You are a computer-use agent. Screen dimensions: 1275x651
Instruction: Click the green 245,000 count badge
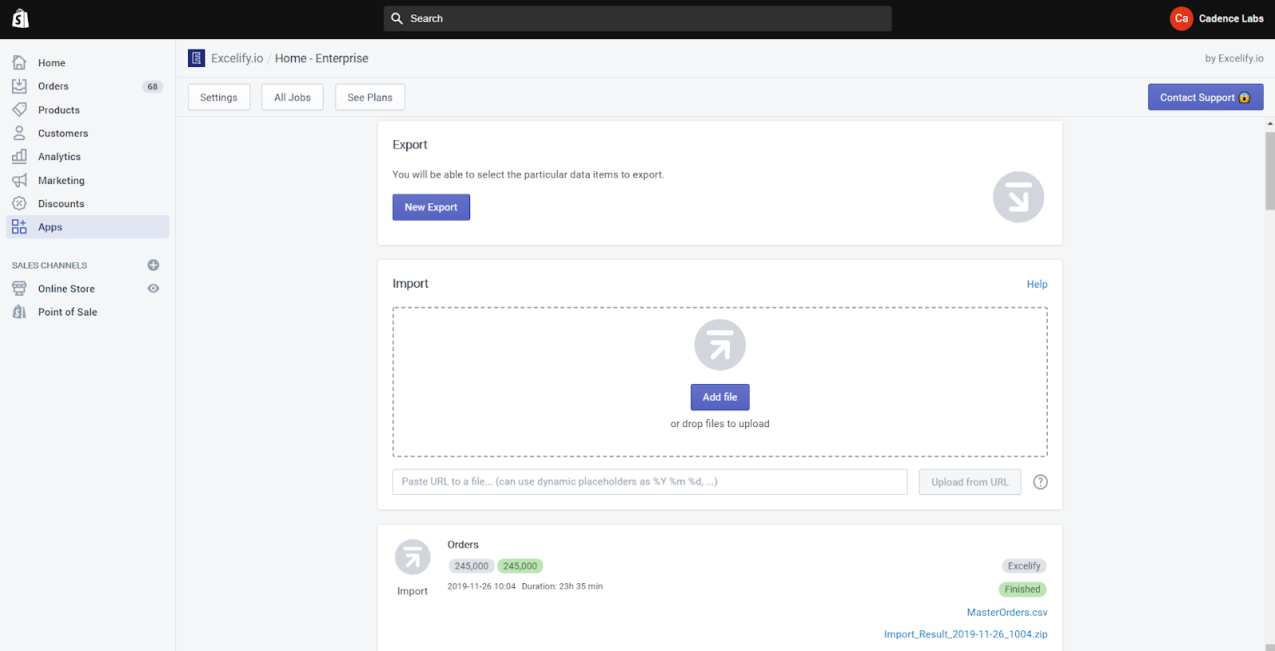[x=520, y=567]
